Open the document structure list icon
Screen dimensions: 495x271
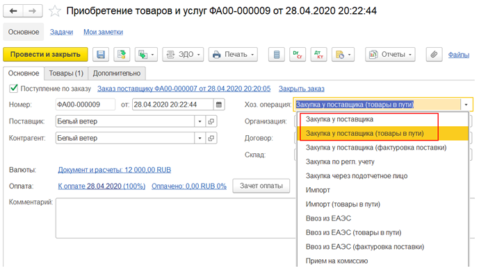[277, 55]
